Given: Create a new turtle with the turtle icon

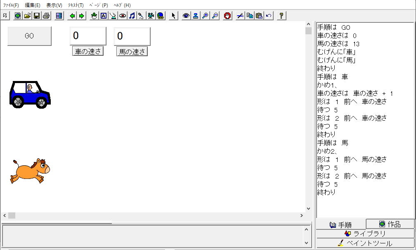Looking at the screenshot, I should tap(94, 16).
